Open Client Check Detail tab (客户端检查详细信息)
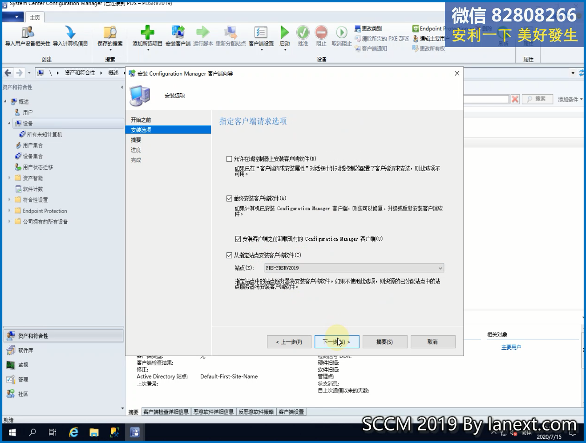Viewport: 586px width, 443px height. pyautogui.click(x=166, y=412)
